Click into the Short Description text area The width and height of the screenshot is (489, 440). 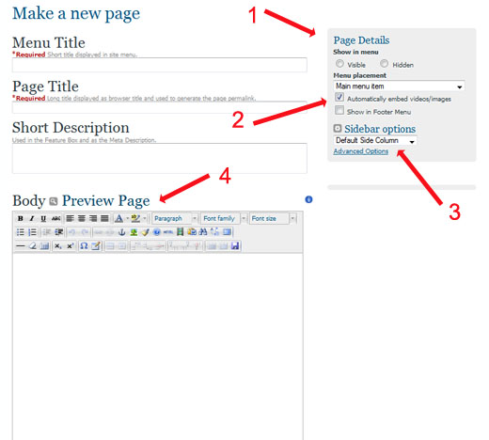(x=159, y=158)
